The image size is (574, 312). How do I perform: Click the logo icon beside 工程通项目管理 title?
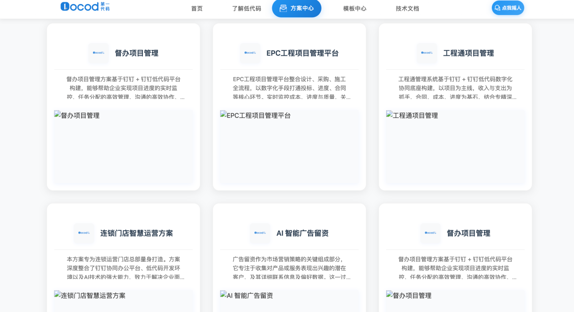427,53
